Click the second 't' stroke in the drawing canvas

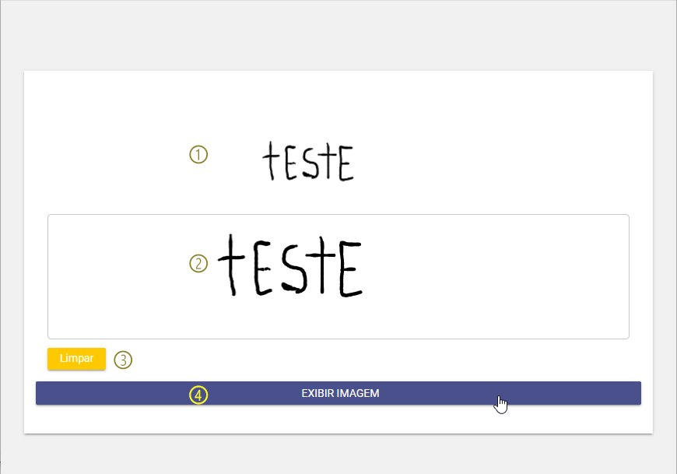click(x=322, y=265)
